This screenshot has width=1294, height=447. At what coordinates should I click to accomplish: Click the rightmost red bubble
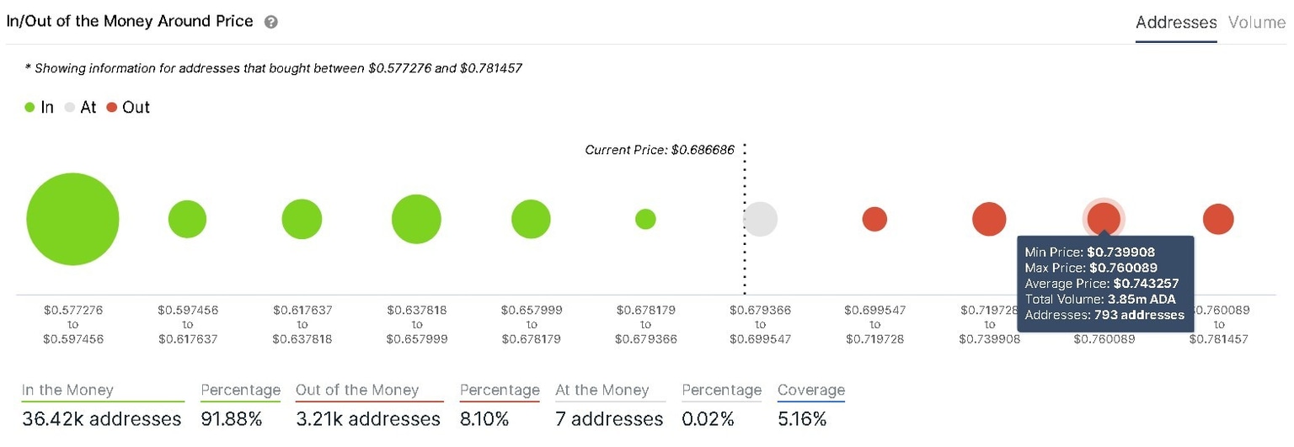click(x=1218, y=220)
